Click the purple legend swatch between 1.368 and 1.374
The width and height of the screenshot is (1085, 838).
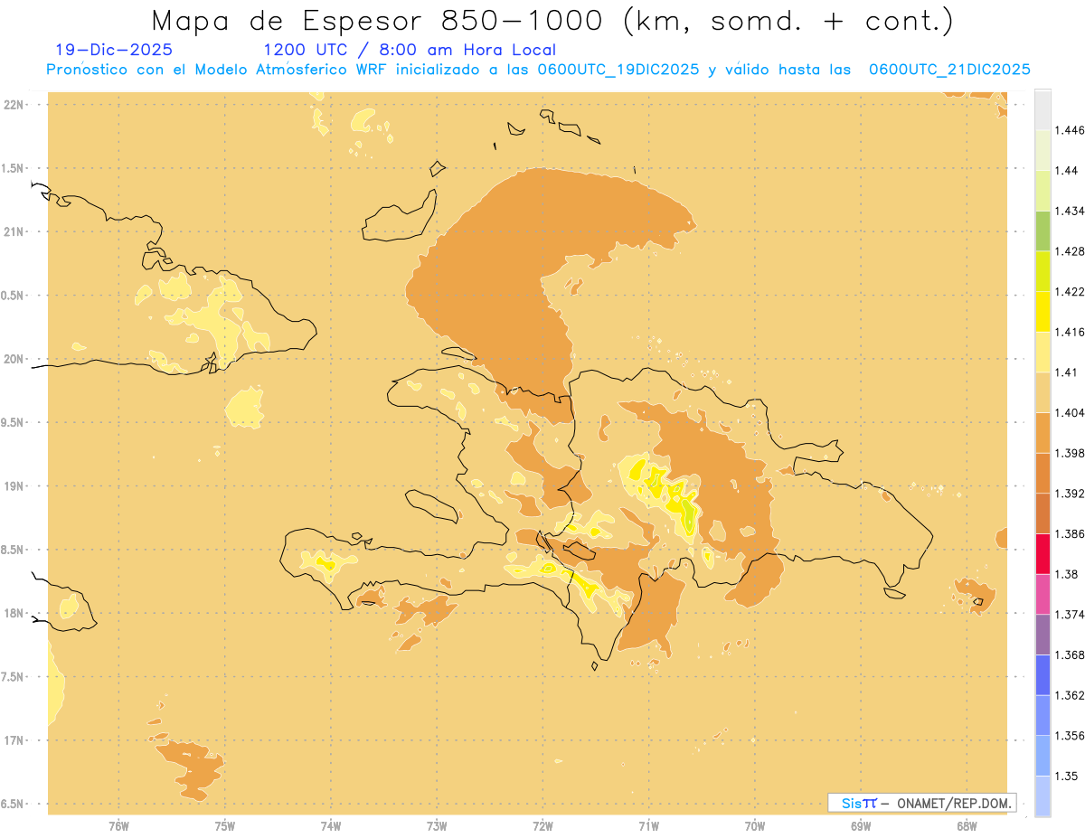click(x=1043, y=636)
